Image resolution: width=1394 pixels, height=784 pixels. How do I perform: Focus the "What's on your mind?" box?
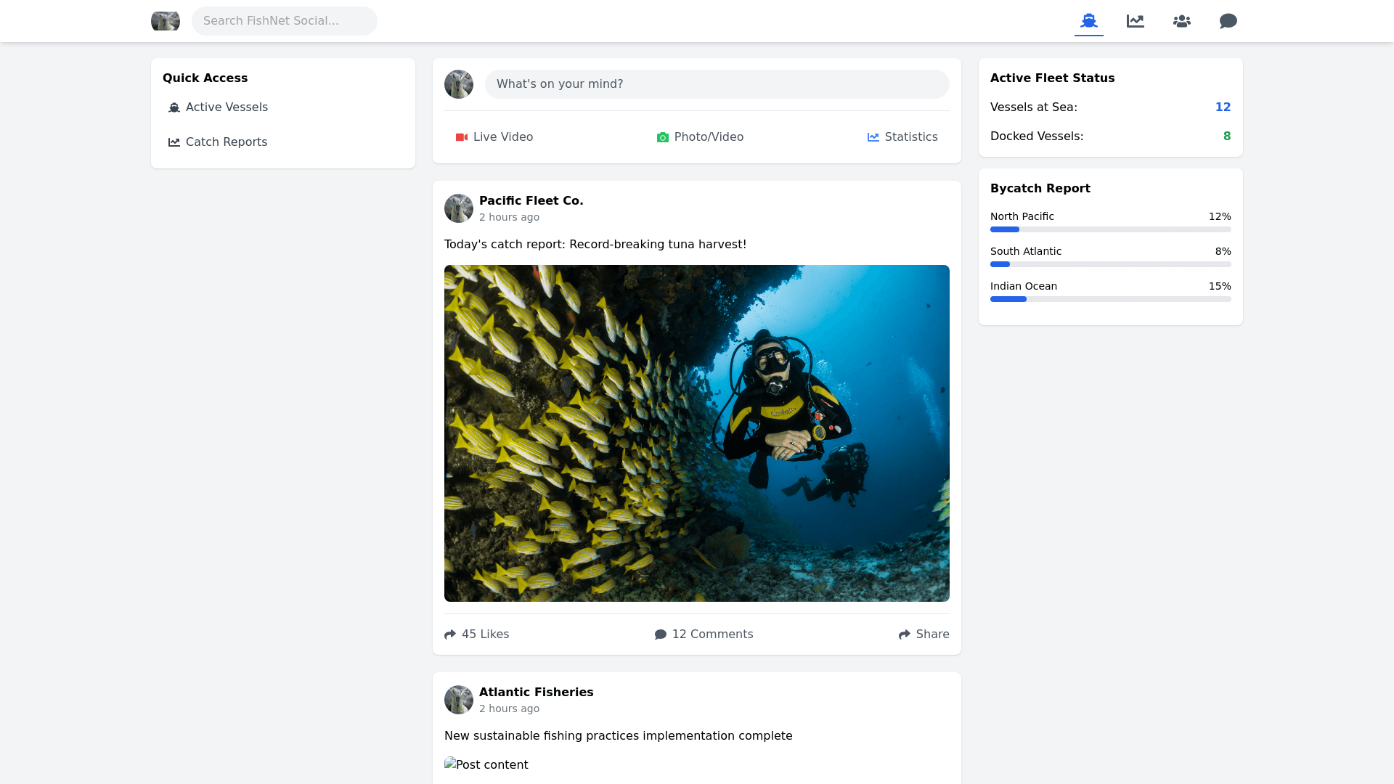717,84
